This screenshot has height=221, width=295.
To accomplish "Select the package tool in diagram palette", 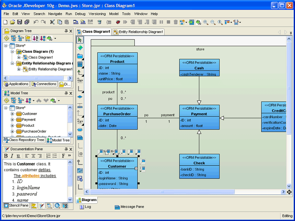I will [80, 56].
